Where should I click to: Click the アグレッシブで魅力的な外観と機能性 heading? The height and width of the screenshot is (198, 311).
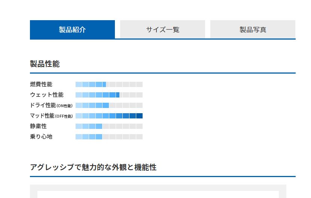[x=93, y=167]
